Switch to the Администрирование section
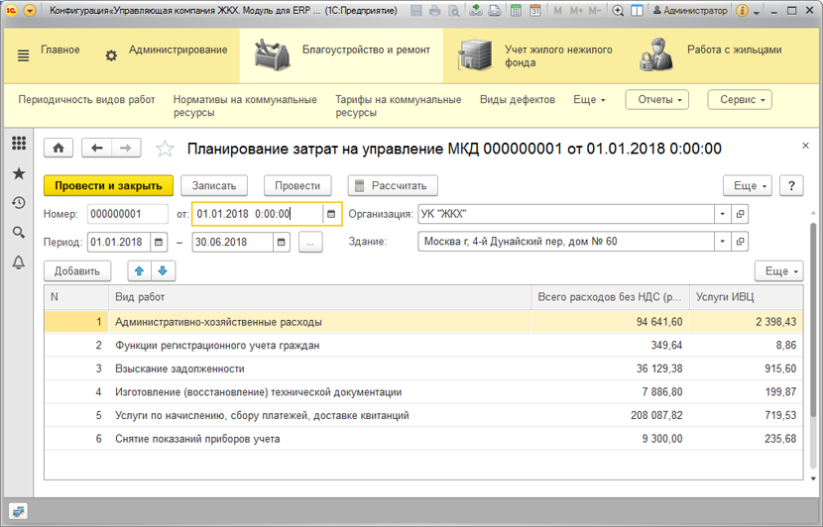 pyautogui.click(x=177, y=50)
